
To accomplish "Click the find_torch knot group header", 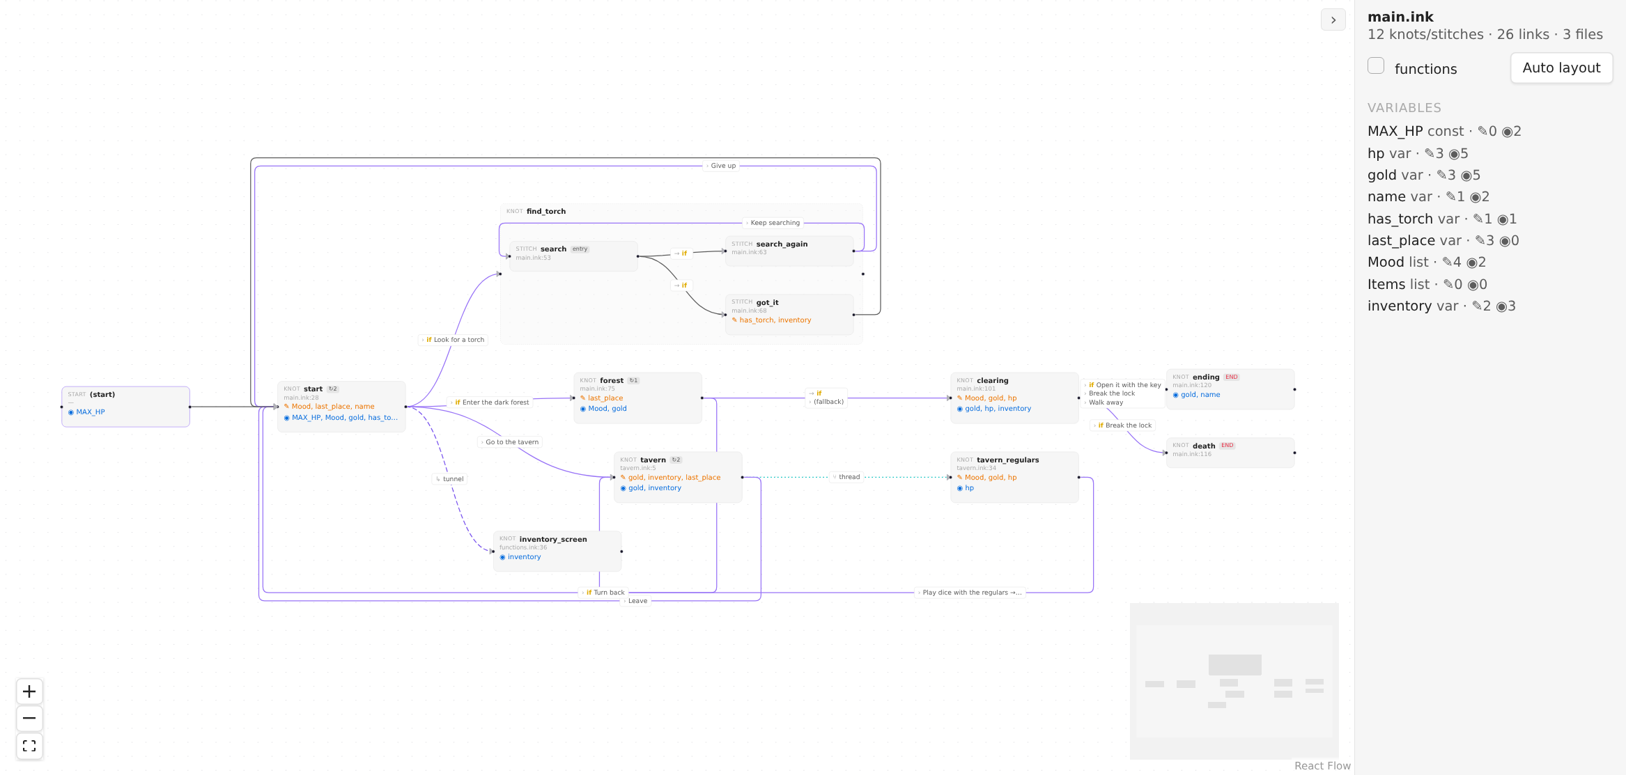I will coord(536,211).
